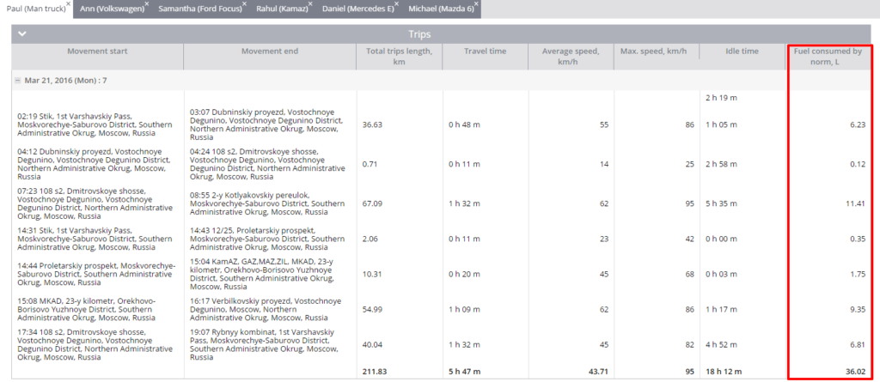Open the Daniel (Mercedes E) tab
Viewport: 880px width, 382px height.
[x=358, y=9]
